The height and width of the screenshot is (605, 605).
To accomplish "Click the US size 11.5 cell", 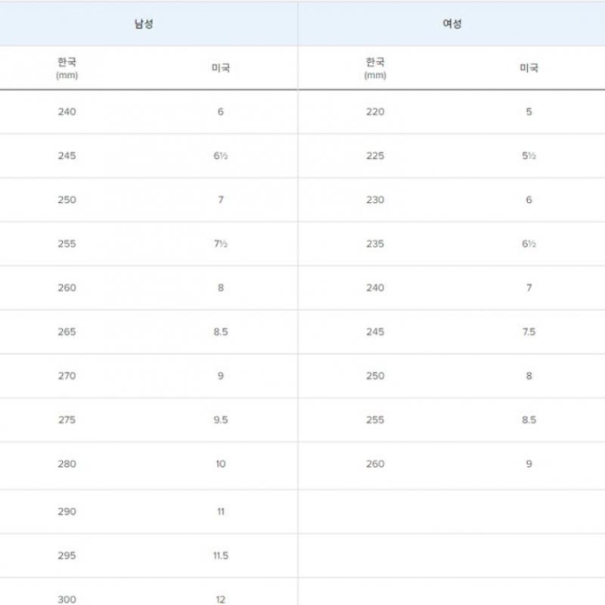I will tap(221, 556).
